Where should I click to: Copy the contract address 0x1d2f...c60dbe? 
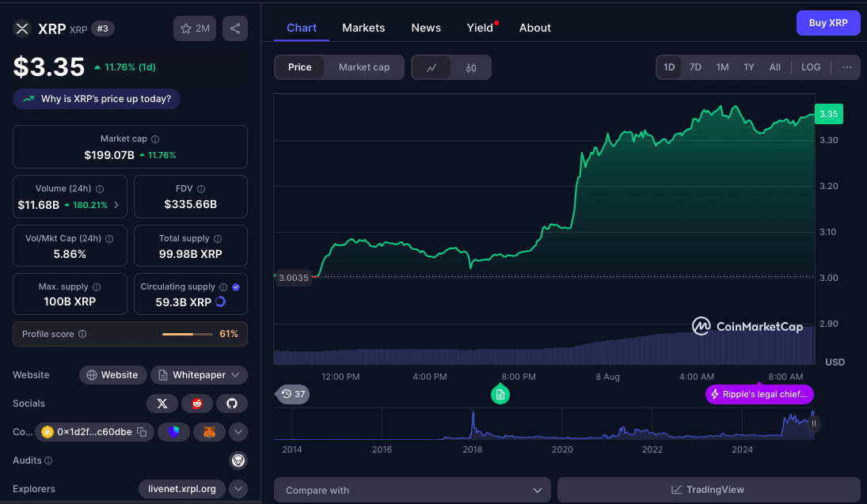coord(142,432)
